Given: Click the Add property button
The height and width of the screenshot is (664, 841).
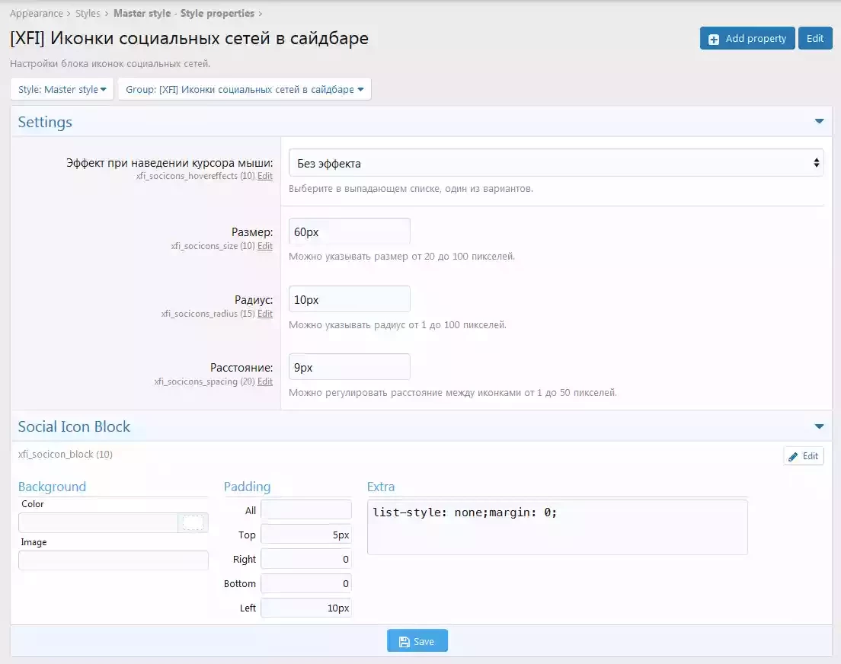Looking at the screenshot, I should (747, 39).
